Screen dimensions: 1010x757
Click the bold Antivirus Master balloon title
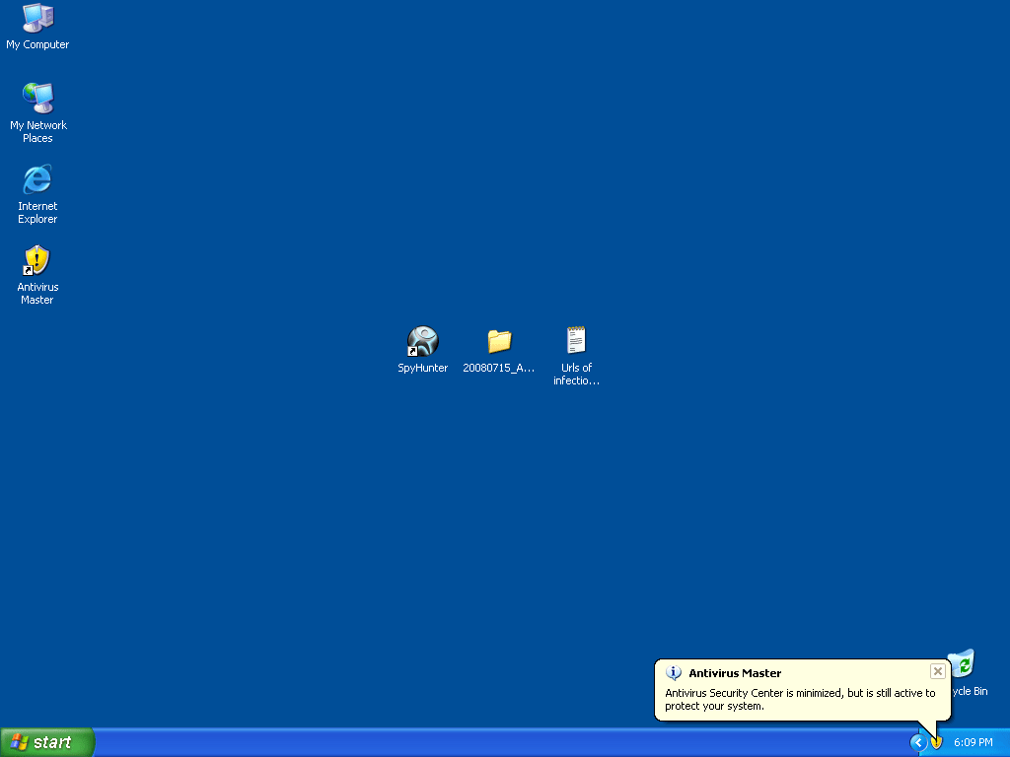pos(735,673)
